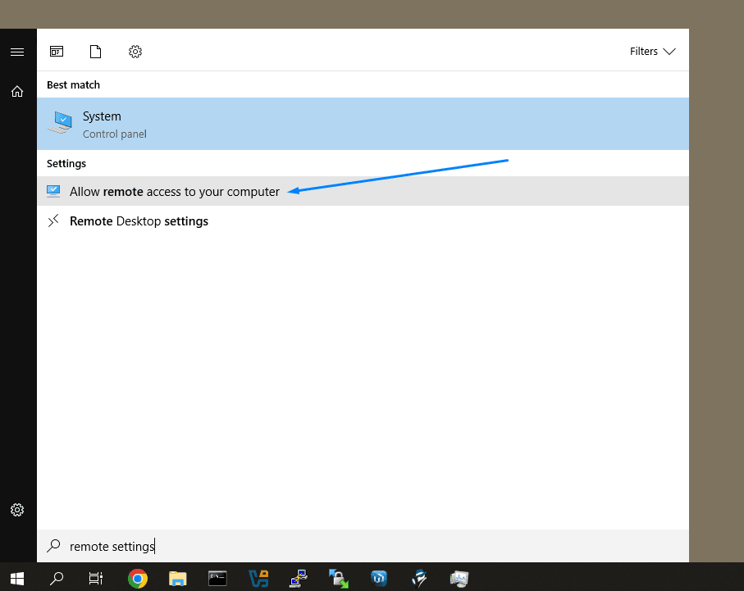
Task: Click the System computer icon
Action: coord(60,123)
